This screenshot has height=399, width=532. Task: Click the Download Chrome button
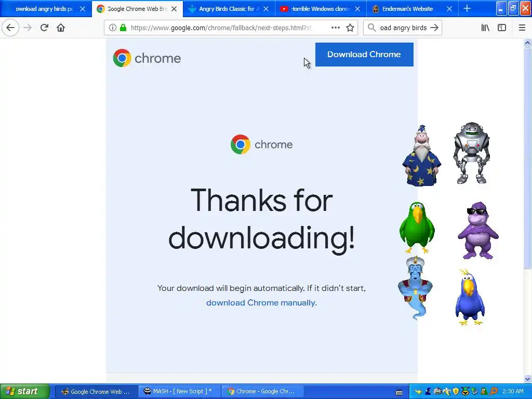pyautogui.click(x=364, y=54)
